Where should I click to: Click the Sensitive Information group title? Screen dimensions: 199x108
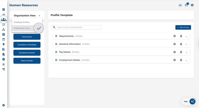point(70,44)
